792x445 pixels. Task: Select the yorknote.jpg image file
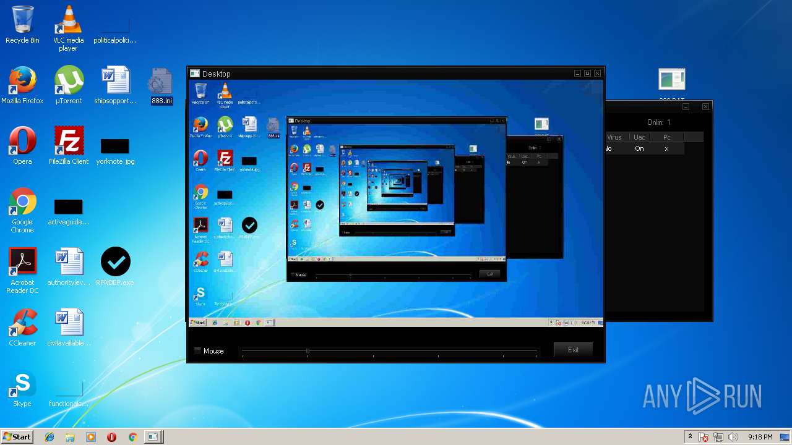pos(115,151)
